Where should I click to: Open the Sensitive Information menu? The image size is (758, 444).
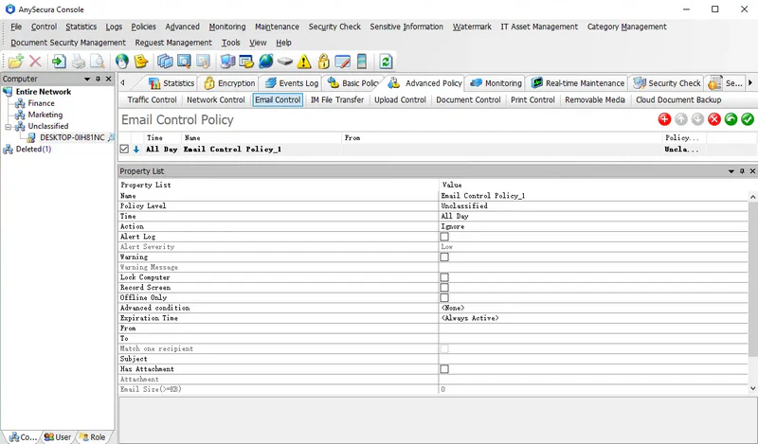click(x=406, y=27)
